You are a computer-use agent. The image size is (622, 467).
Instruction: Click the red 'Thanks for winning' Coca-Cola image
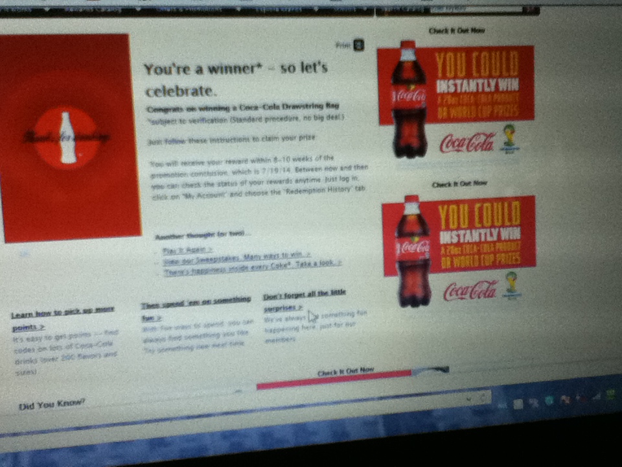[x=68, y=137]
